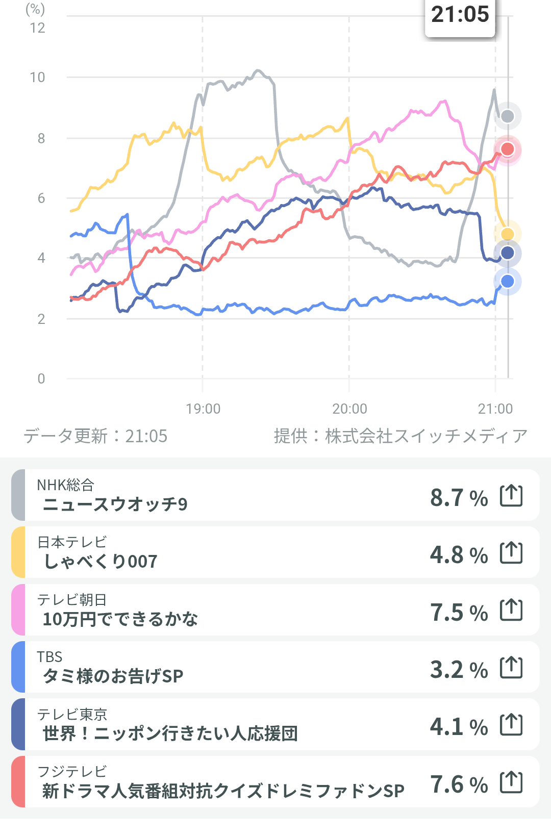
Task: Tap the 21:05 time tooltip on chart
Action: point(460,15)
